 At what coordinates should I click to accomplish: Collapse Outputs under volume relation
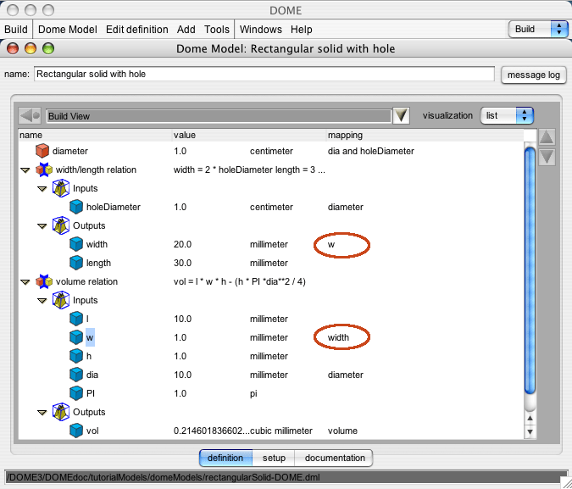pos(42,413)
